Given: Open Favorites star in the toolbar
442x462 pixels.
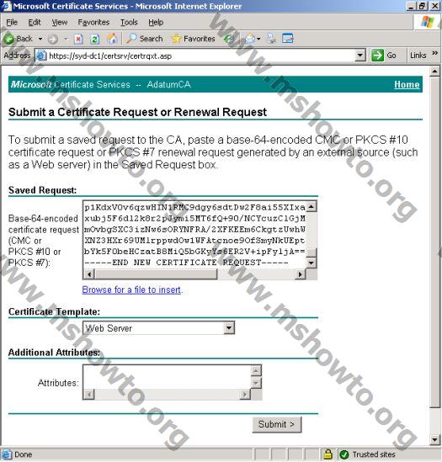Looking at the screenshot, I should (x=194, y=39).
